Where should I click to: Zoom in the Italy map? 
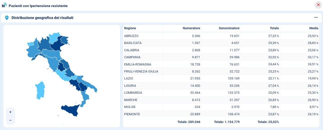(x=10, y=112)
